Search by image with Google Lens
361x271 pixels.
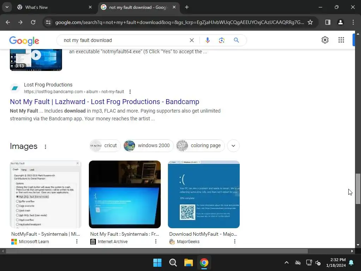(221, 40)
